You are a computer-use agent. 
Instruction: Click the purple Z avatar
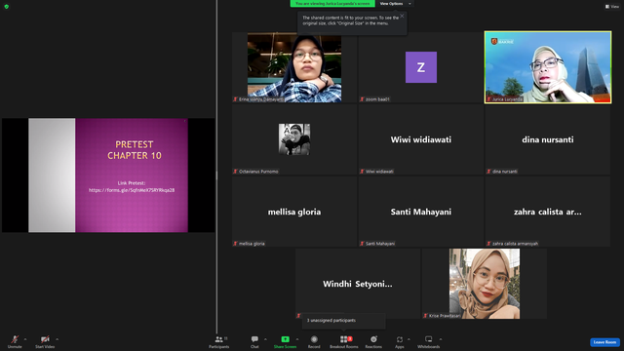pos(421,67)
